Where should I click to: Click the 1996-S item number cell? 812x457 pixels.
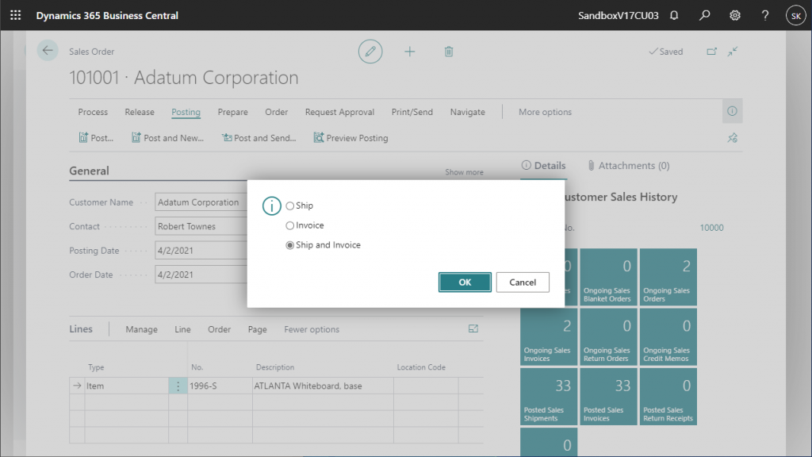(x=220, y=386)
